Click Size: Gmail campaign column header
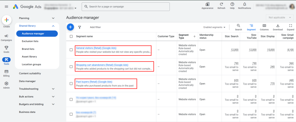Viewport: 296px width, 122px height. [x=287, y=36]
